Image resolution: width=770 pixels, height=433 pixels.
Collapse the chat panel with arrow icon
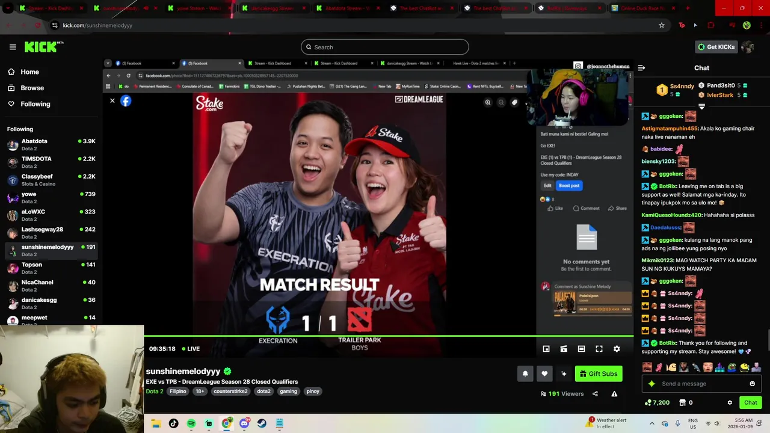(x=641, y=68)
